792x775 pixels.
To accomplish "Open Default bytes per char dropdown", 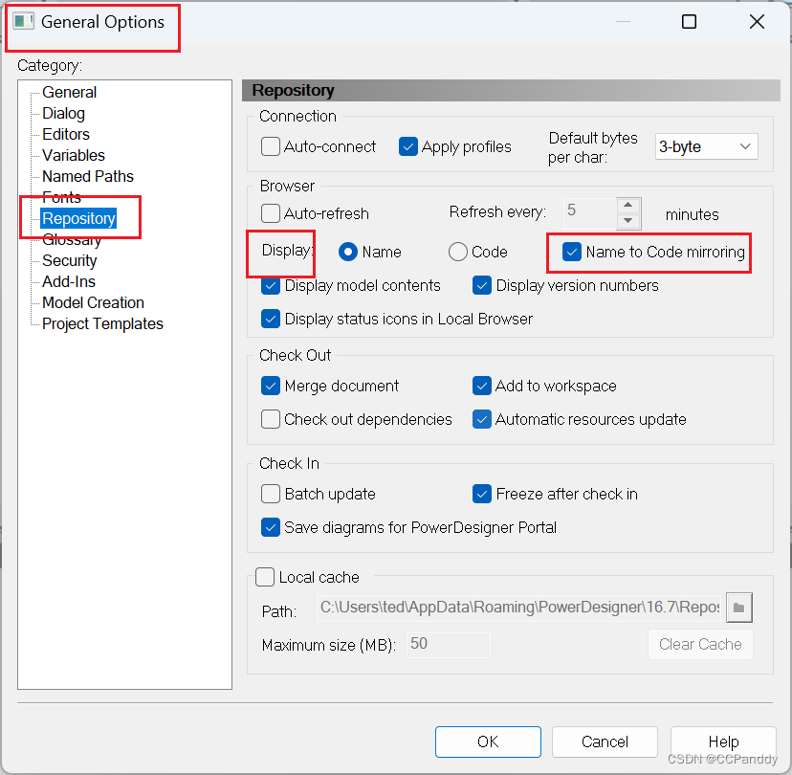I will tap(706, 147).
